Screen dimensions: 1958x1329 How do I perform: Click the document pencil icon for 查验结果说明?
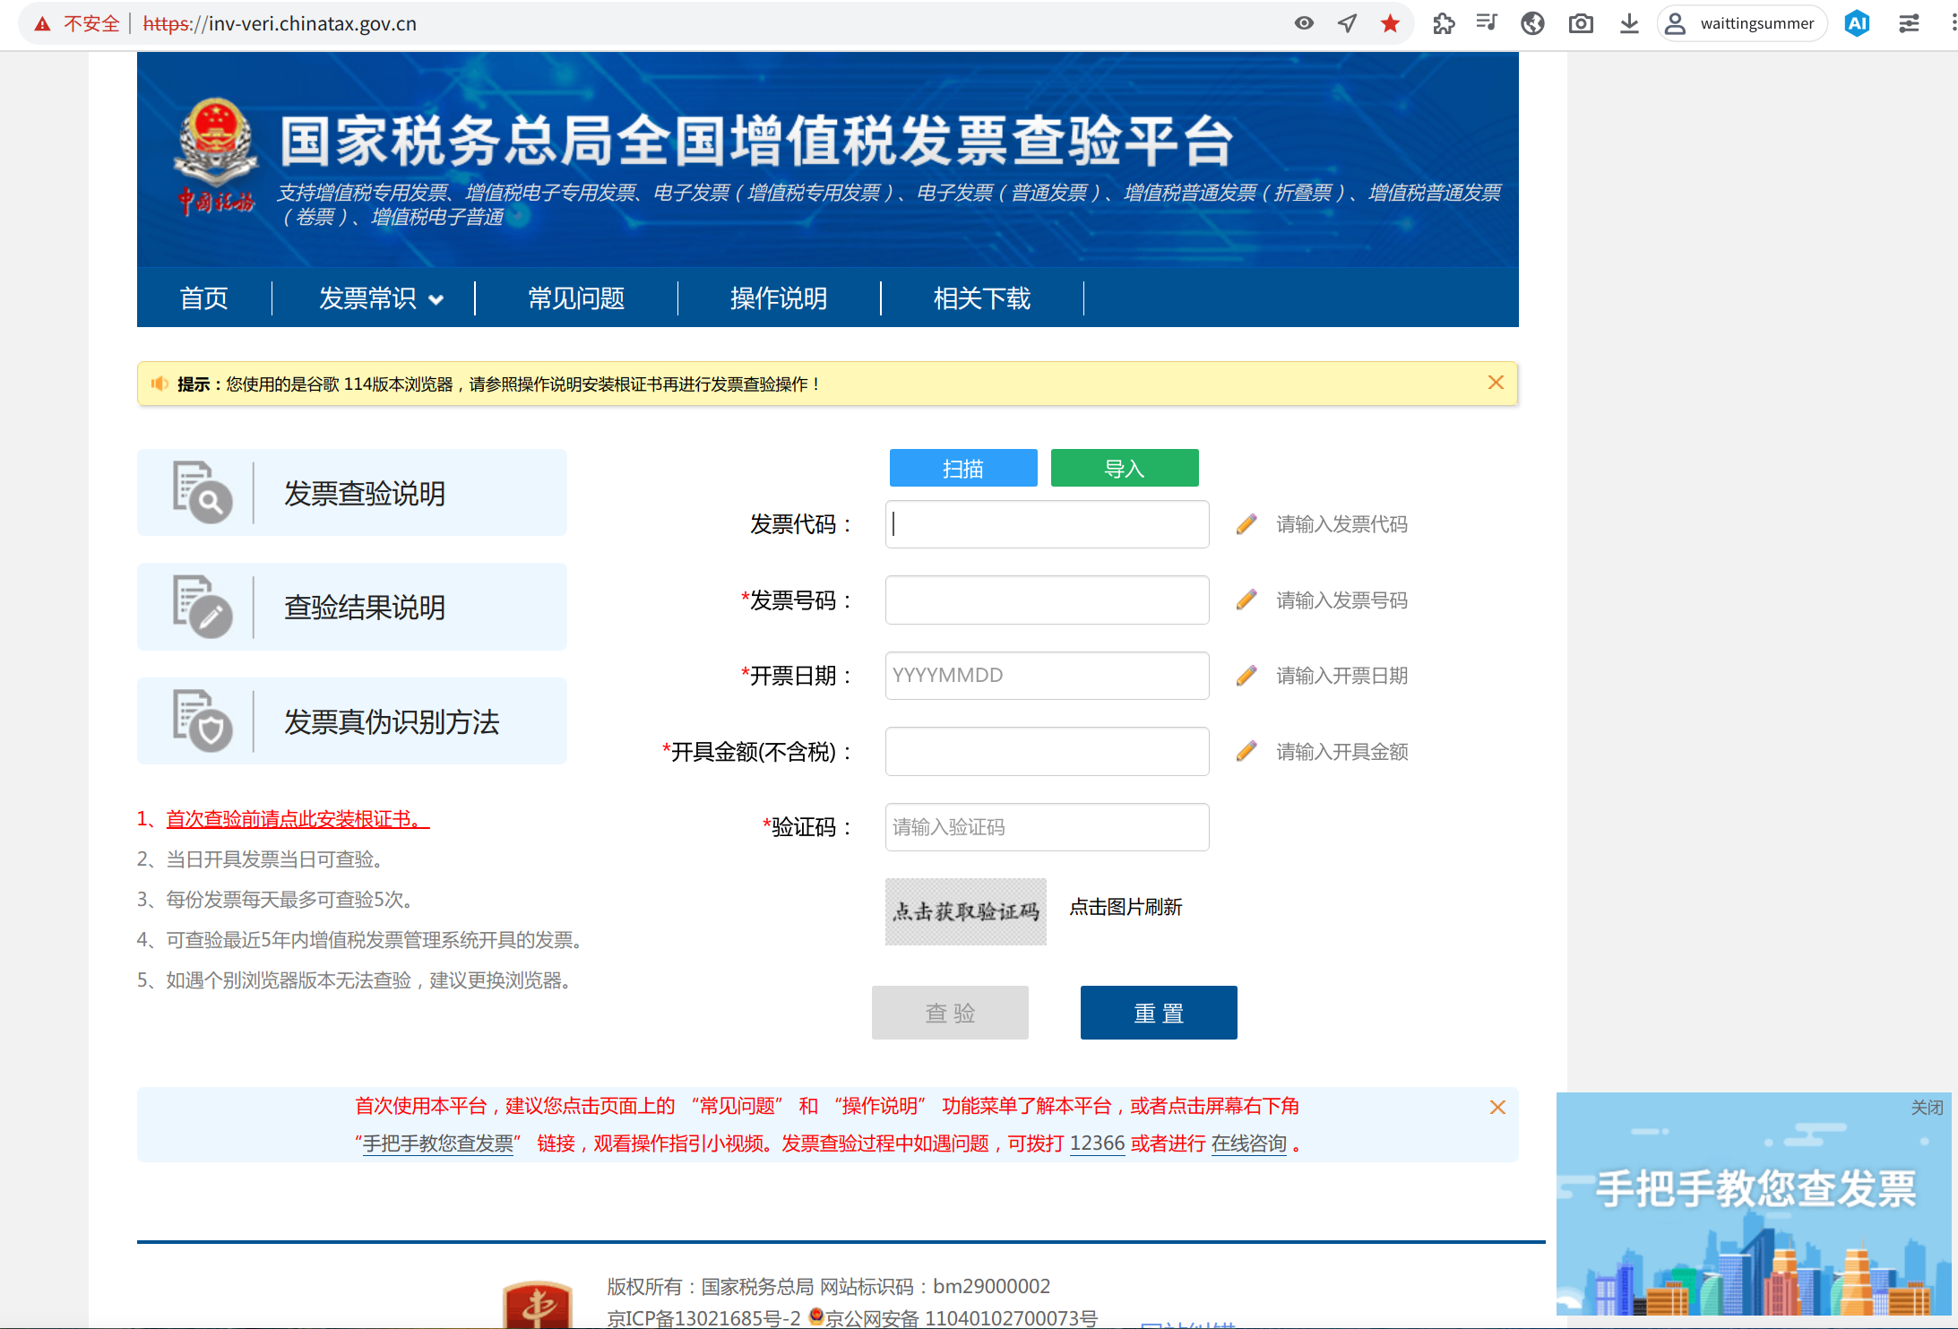203,607
